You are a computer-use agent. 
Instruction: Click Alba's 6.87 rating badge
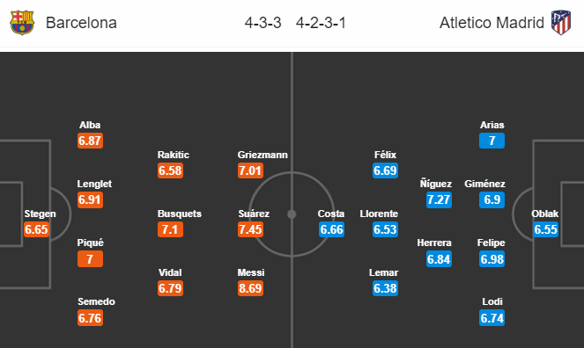[x=90, y=141]
